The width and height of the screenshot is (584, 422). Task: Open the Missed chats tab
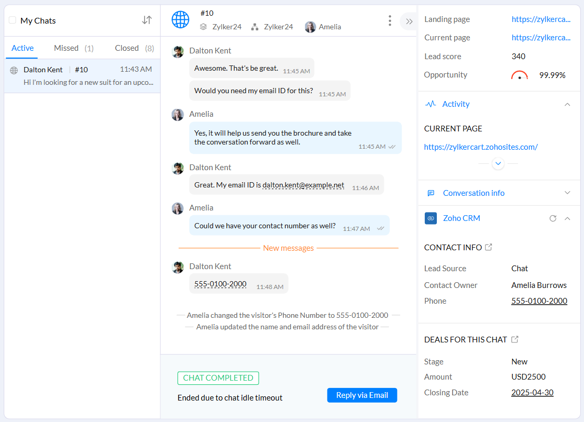(73, 48)
